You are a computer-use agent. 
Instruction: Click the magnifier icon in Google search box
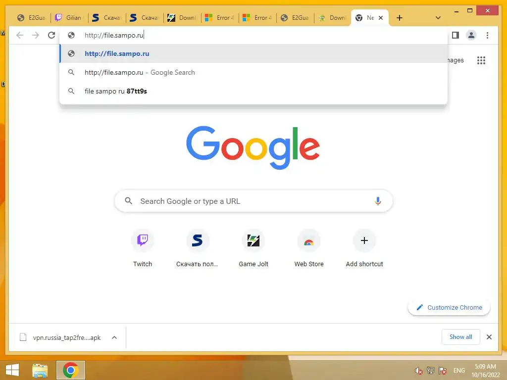pos(128,201)
